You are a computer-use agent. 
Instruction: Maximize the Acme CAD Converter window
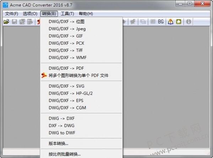[x=190, y=4]
